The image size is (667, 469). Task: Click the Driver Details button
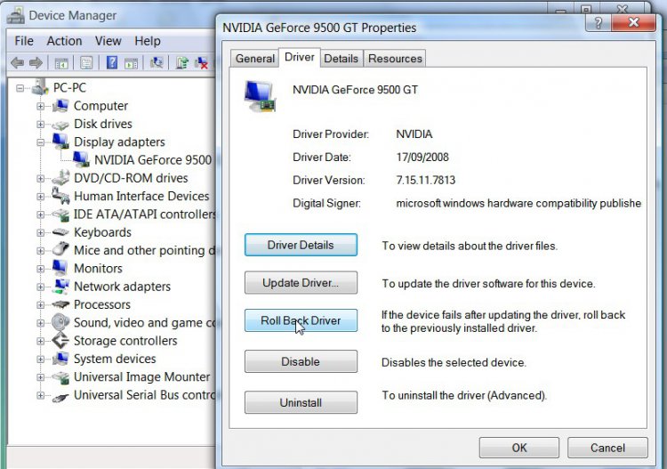(x=301, y=245)
